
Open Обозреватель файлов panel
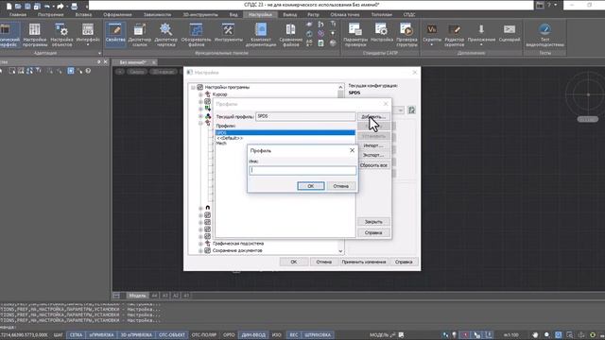[x=196, y=35]
